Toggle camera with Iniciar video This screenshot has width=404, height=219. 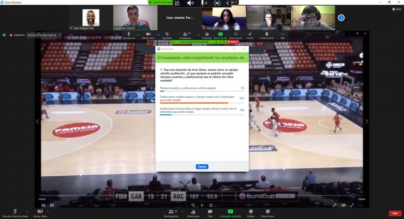pos(40,213)
